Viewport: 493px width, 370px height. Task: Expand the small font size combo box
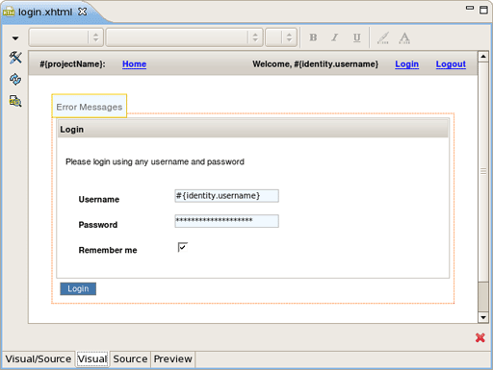(x=281, y=37)
